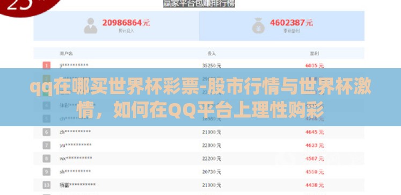Click the 22800元 investment value
The height and width of the screenshot is (195, 401).
[212, 146]
